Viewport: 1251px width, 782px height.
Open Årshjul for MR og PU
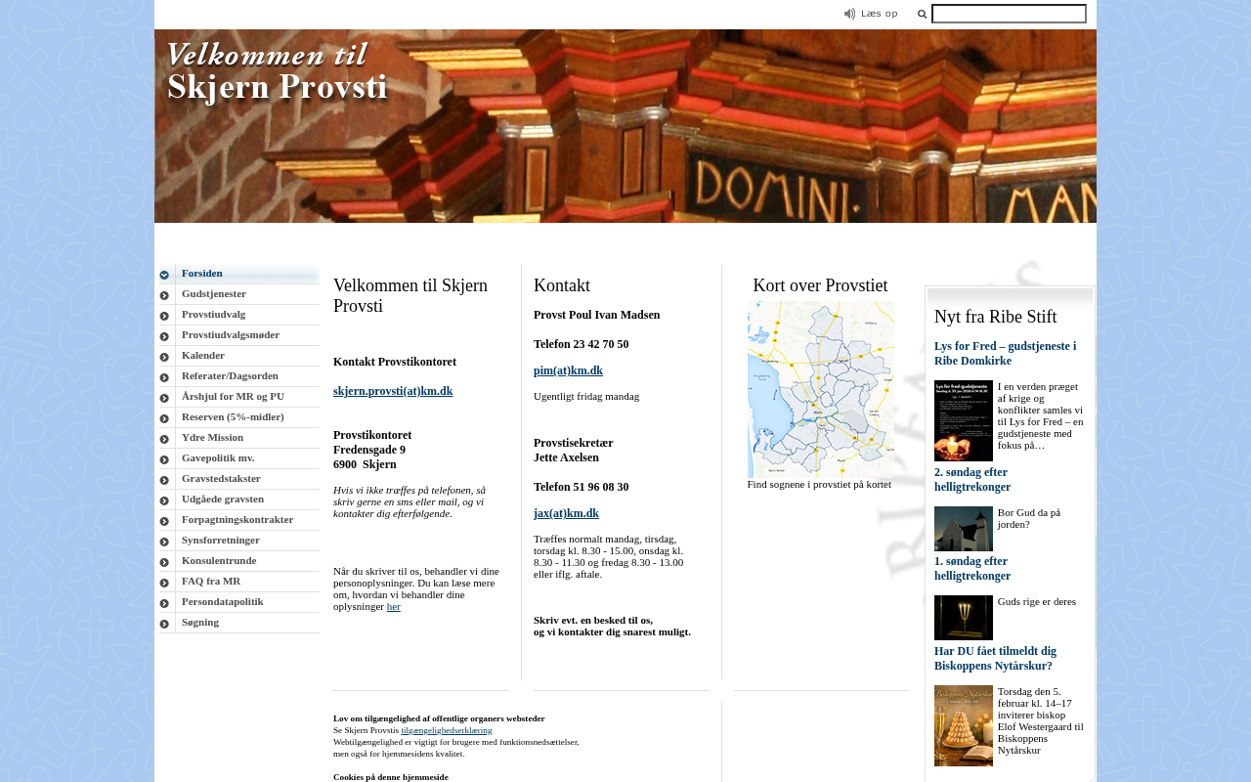coord(234,396)
